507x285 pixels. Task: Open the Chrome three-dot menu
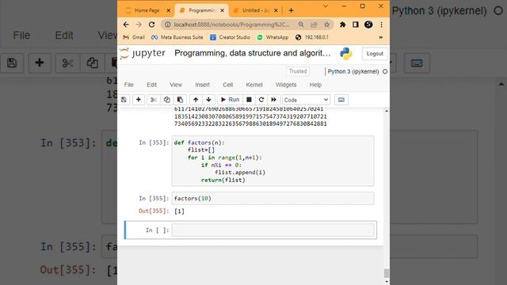pos(382,25)
